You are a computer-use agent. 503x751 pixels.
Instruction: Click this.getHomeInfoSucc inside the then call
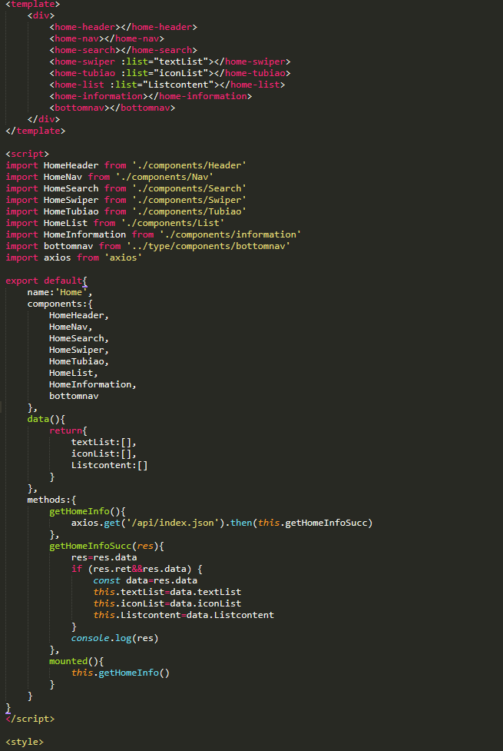(x=313, y=523)
